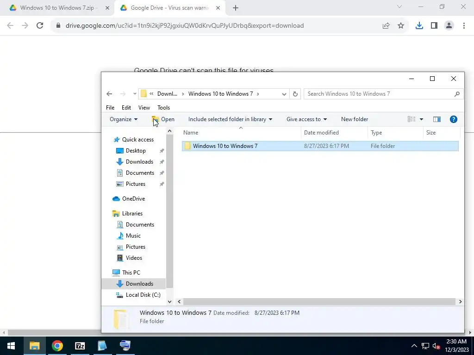
Task: Click the New folder button
Action: (354, 119)
